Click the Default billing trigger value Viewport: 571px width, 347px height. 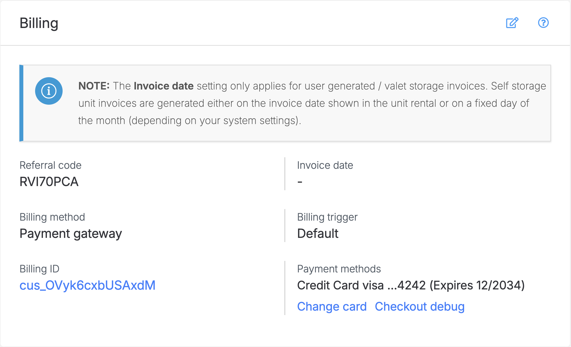coord(318,233)
